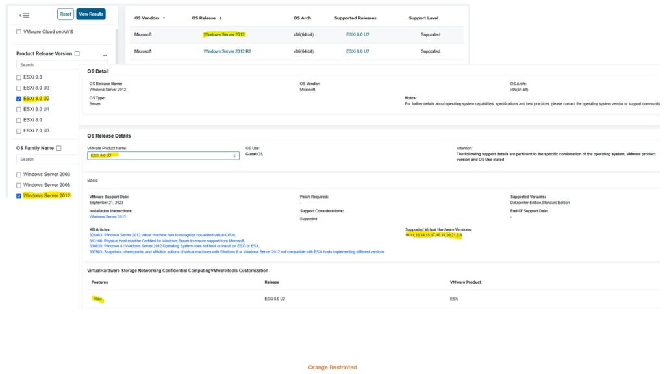The width and height of the screenshot is (665, 374).
Task: Open the VMware Product Name dropdown
Action: tap(163, 156)
